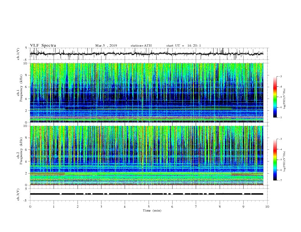Click the ch.2 frequency tick '2'

pyautogui.click(x=27, y=173)
